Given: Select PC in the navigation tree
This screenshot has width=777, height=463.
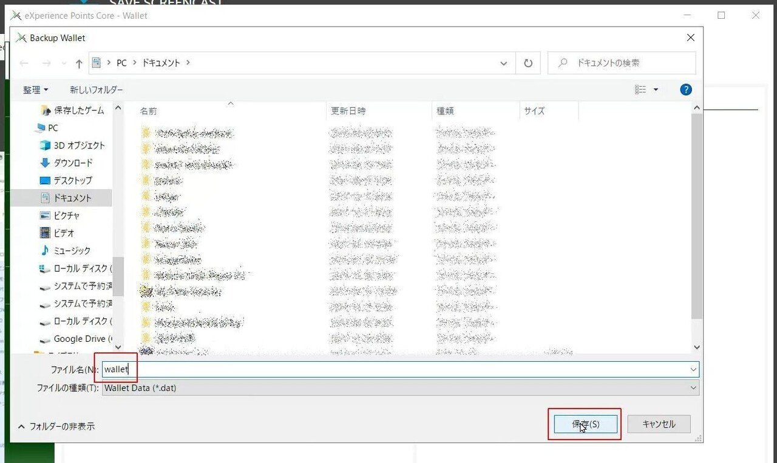Looking at the screenshot, I should point(47,128).
